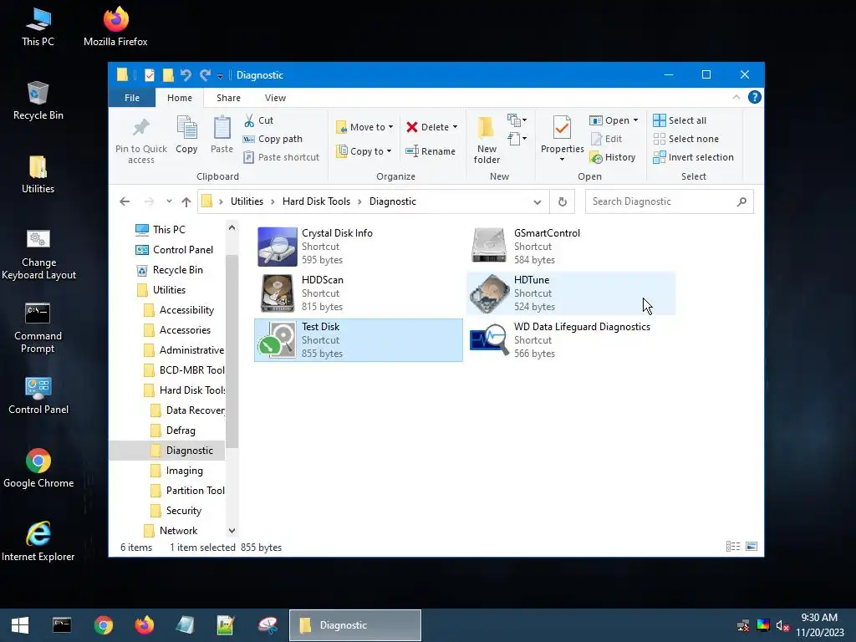Open Customize Quick Access Toolbar dropdown
The width and height of the screenshot is (856, 642).
(x=220, y=75)
